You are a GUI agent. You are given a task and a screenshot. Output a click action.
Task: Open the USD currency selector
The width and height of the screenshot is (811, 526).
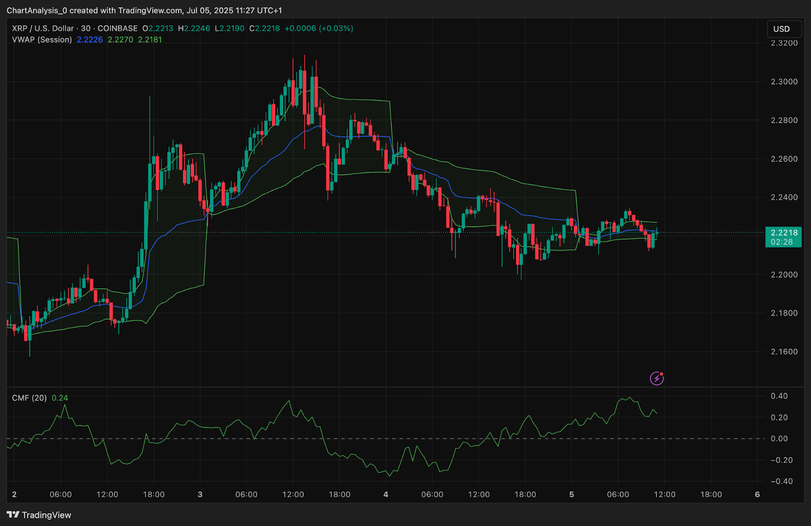click(784, 29)
